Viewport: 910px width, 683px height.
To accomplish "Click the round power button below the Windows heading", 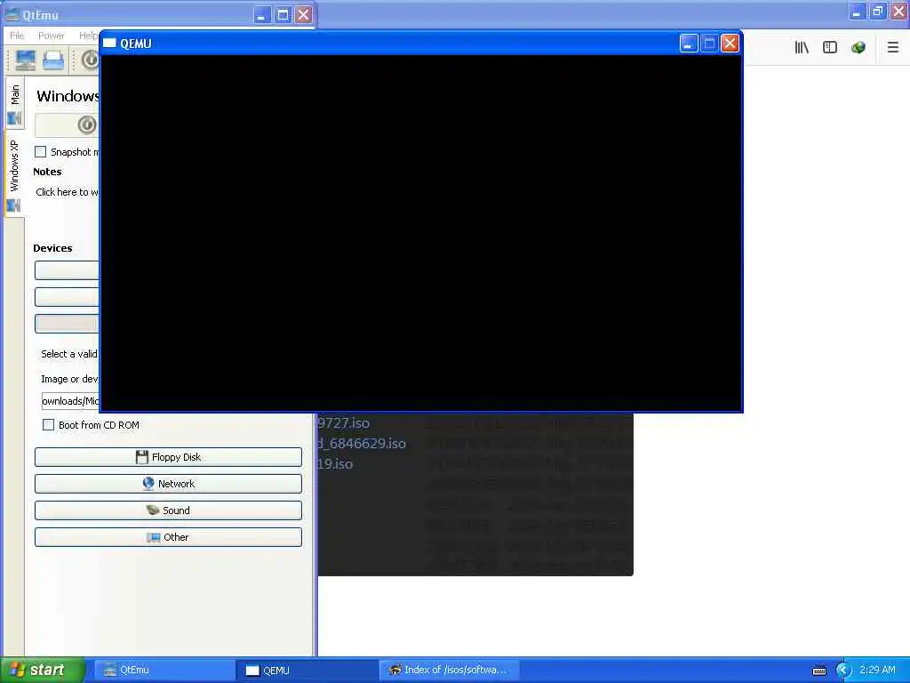I will click(x=86, y=125).
